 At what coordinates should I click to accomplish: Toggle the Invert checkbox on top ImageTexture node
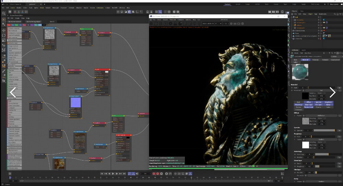pyautogui.click(x=54, y=44)
